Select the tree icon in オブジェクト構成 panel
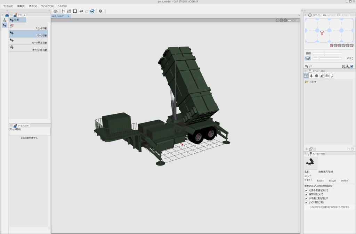The width and height of the screenshot is (356, 234). coord(311,76)
